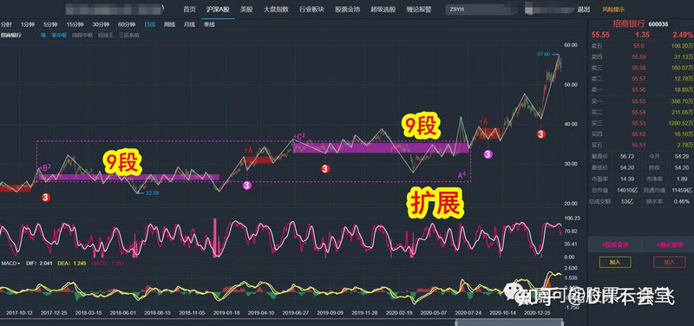The width and height of the screenshot is (694, 326).
Task: Click the +C² chart label
Action: [x=298, y=136]
